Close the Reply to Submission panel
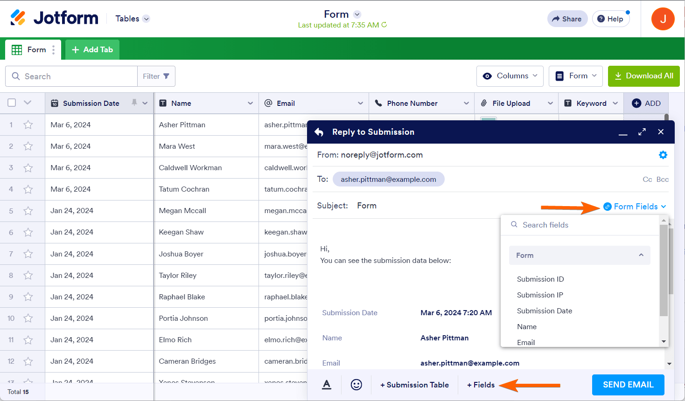The width and height of the screenshot is (685, 401). coord(661,132)
